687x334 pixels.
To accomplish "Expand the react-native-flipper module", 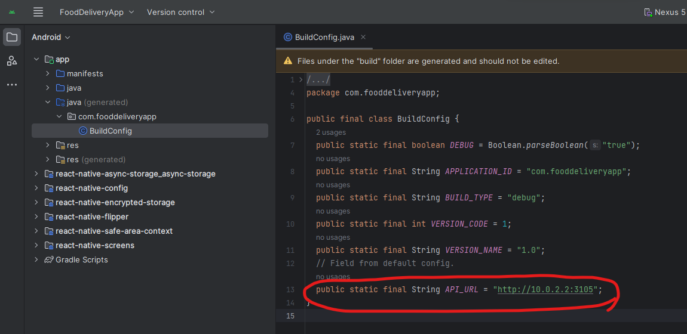I will tap(36, 217).
